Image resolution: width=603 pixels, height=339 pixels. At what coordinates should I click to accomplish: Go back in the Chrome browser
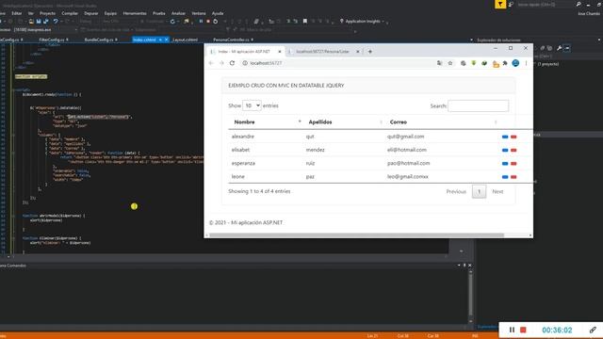(x=211, y=63)
